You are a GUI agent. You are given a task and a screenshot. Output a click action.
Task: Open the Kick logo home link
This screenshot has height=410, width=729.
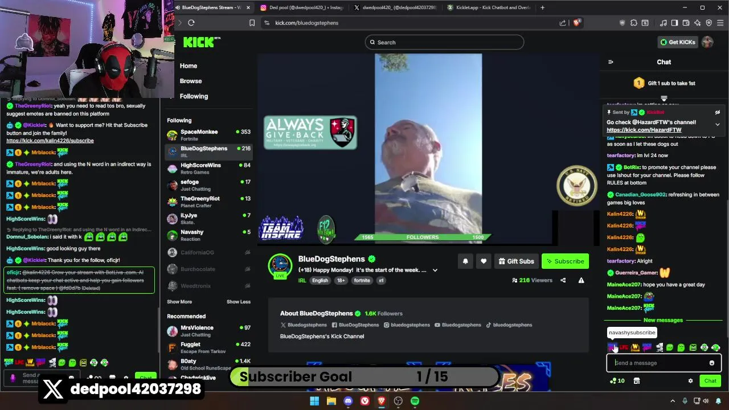202,42
